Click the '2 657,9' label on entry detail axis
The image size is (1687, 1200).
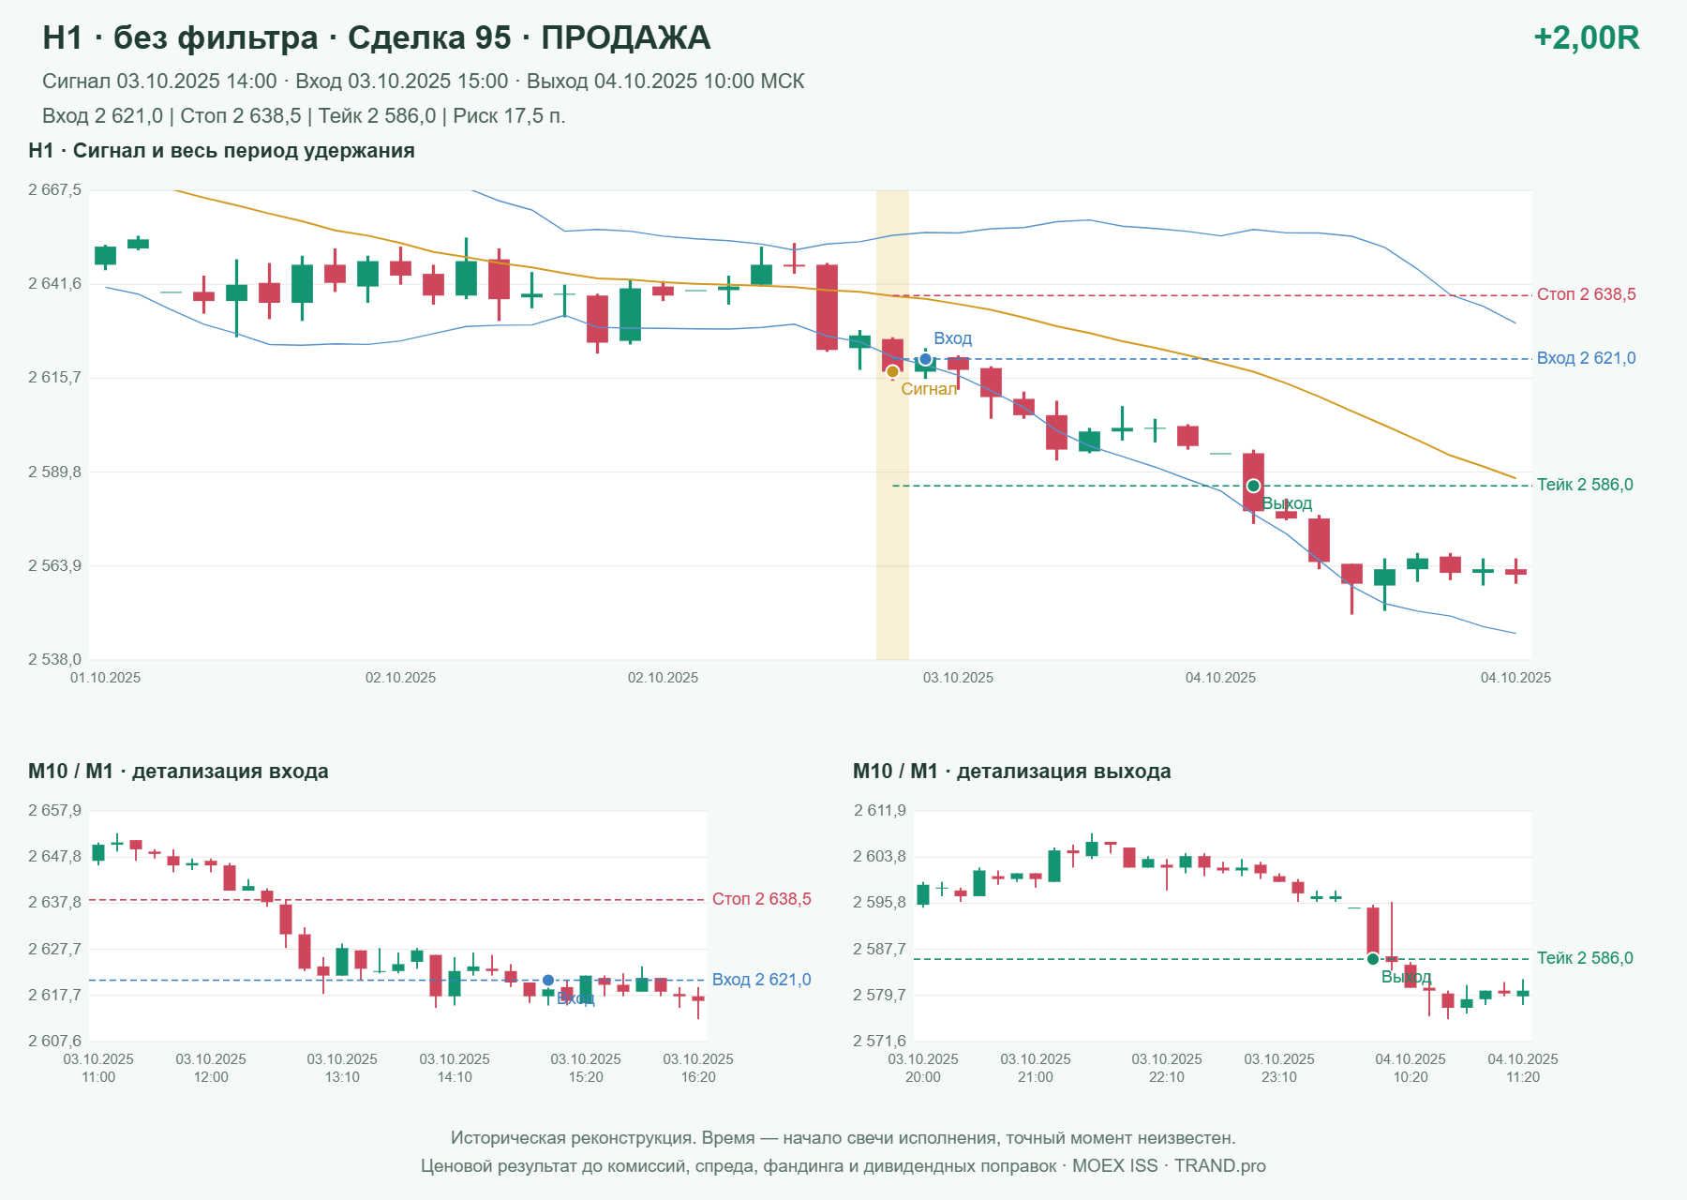[54, 811]
